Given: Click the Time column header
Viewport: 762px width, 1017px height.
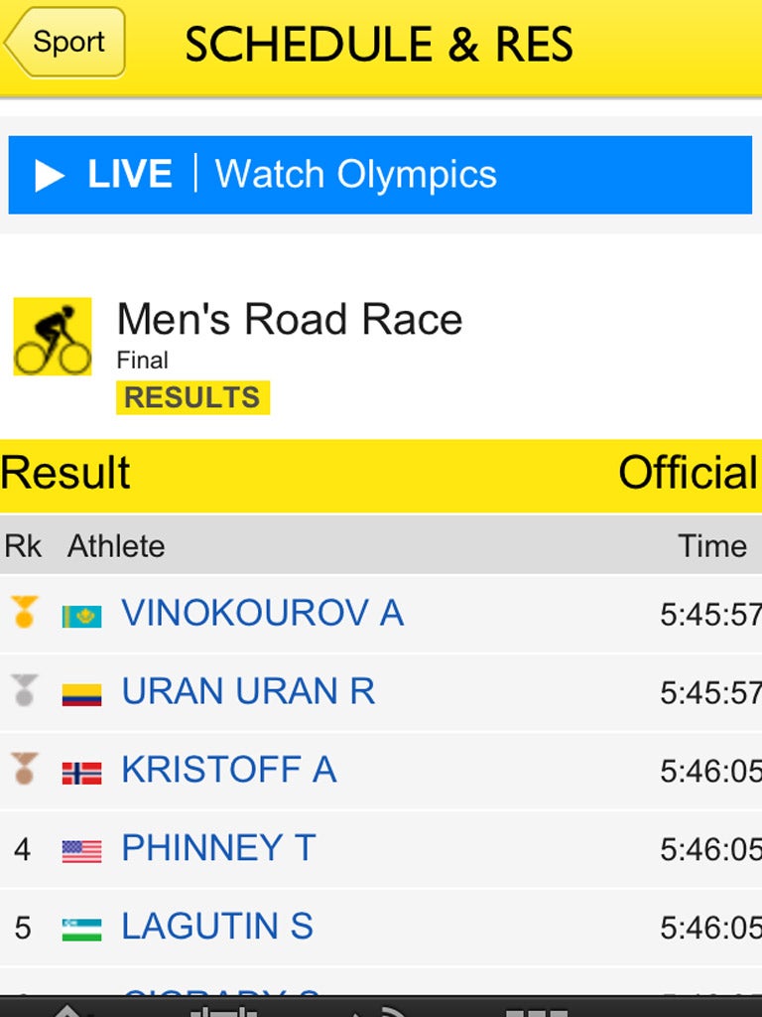Looking at the screenshot, I should point(711,545).
